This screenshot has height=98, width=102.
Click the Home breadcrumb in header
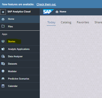[61, 12]
